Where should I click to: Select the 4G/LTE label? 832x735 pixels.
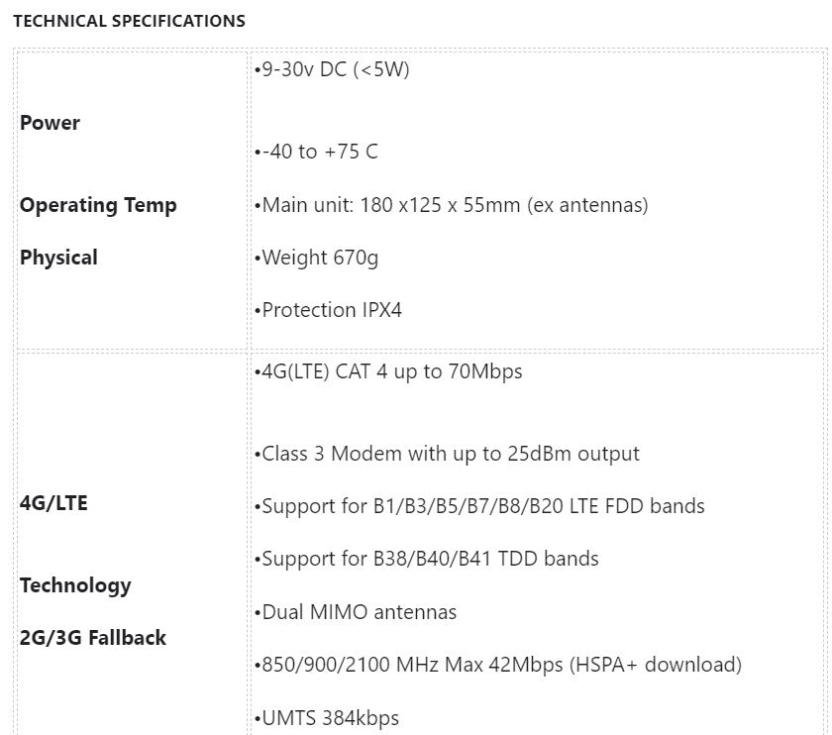53,503
